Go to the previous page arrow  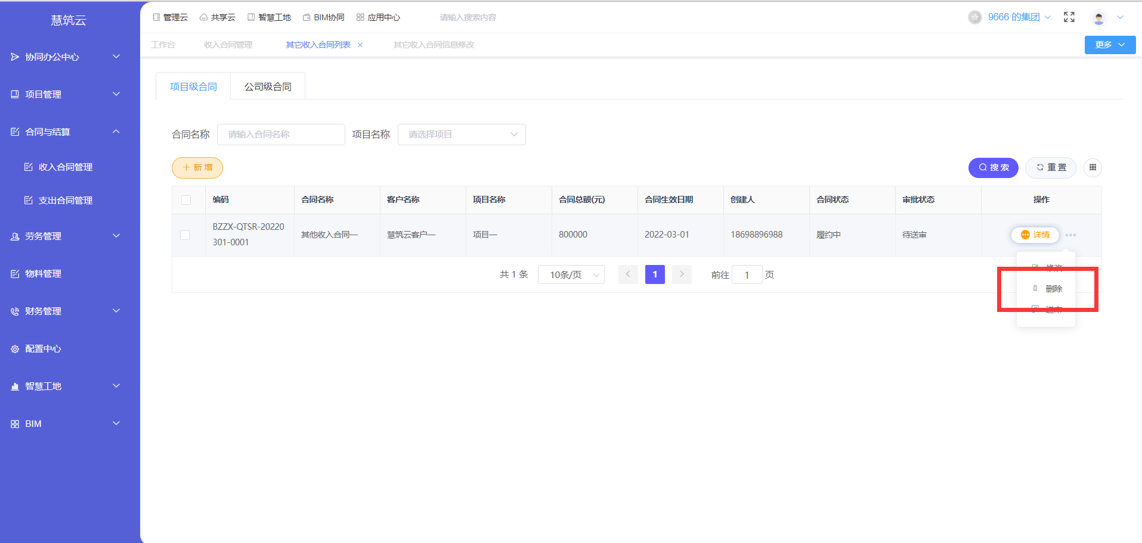click(x=628, y=274)
